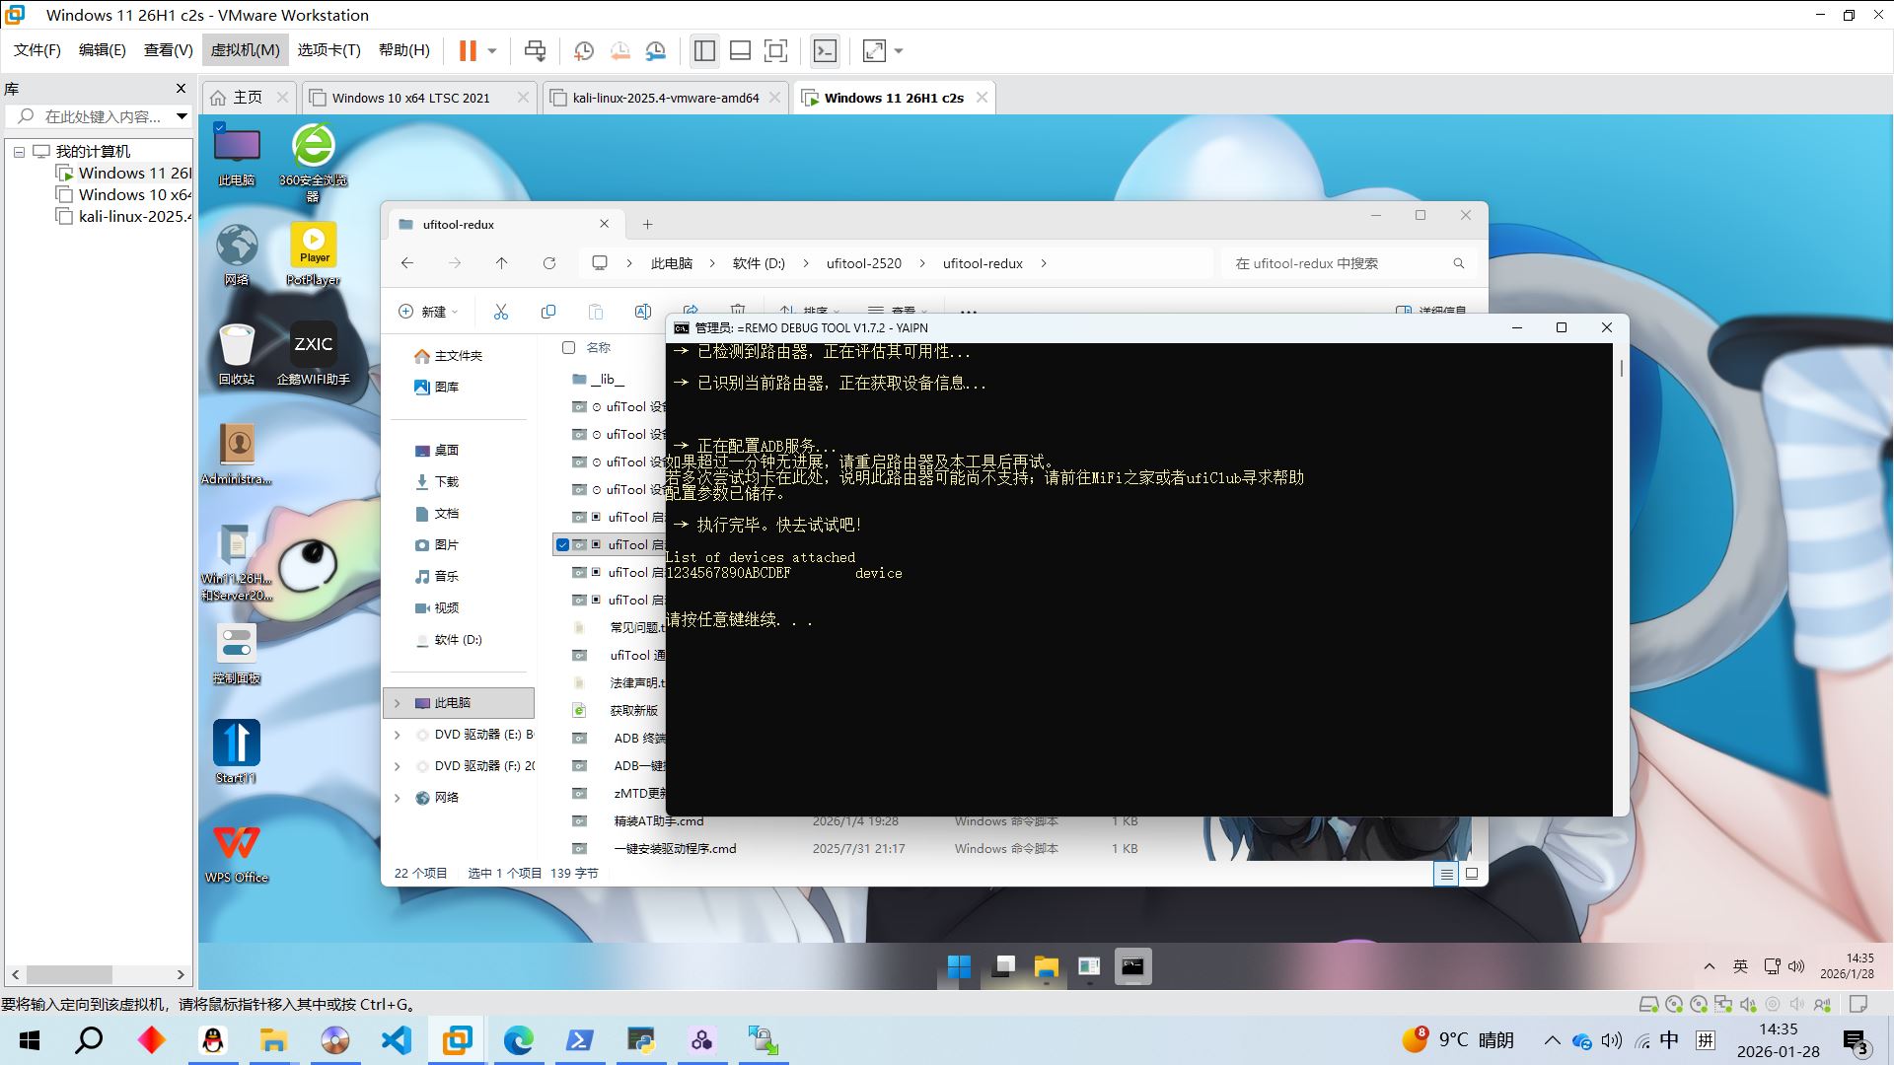
Task: Switch Explorer to the details view toggle
Action: coord(1446,874)
